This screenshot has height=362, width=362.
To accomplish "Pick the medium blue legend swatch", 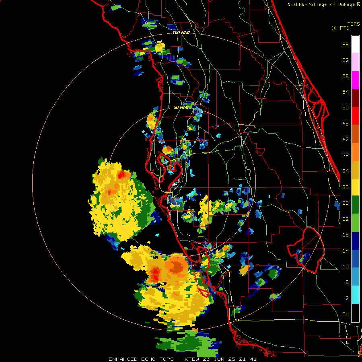I will [355, 259].
